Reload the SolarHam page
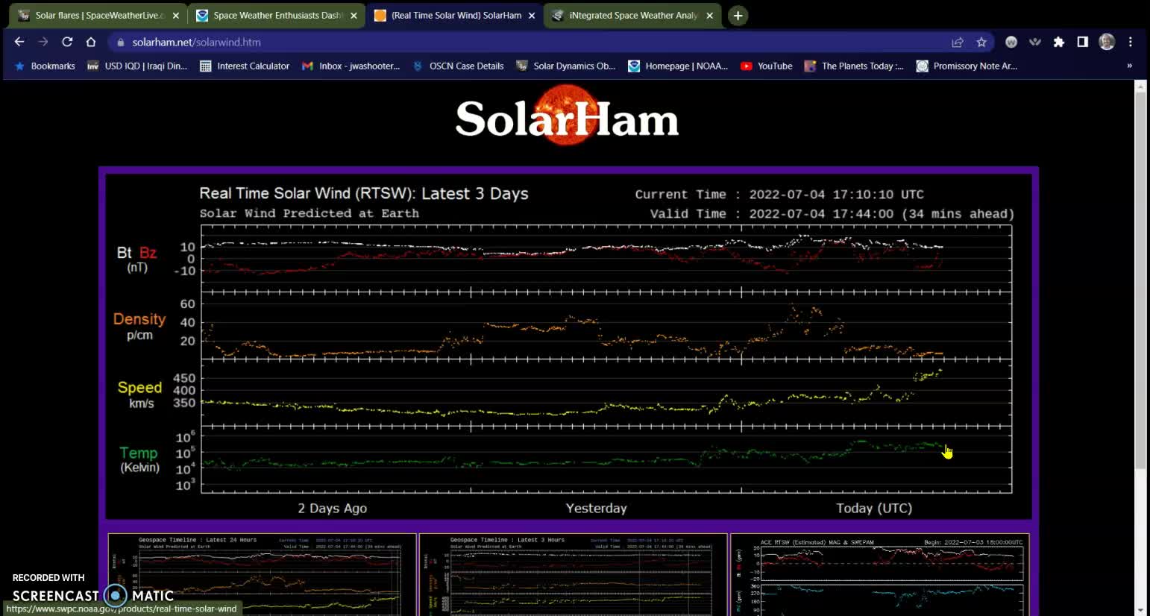1150x616 pixels. tap(67, 42)
